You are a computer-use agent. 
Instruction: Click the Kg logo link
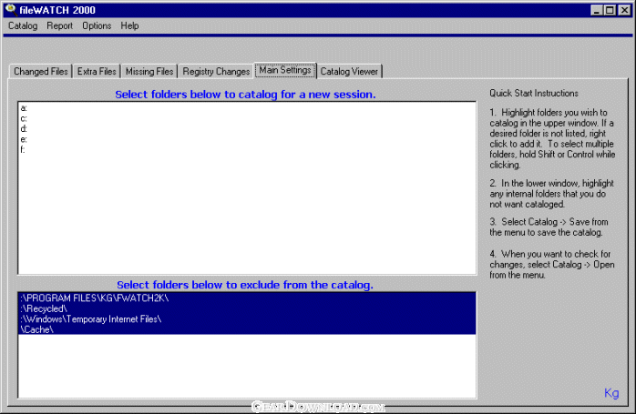(611, 393)
